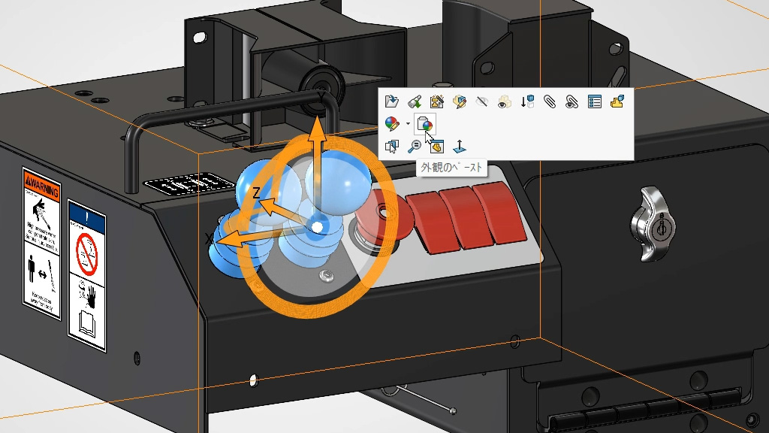Click the color ball with pencil Appearances icon

[391, 124]
